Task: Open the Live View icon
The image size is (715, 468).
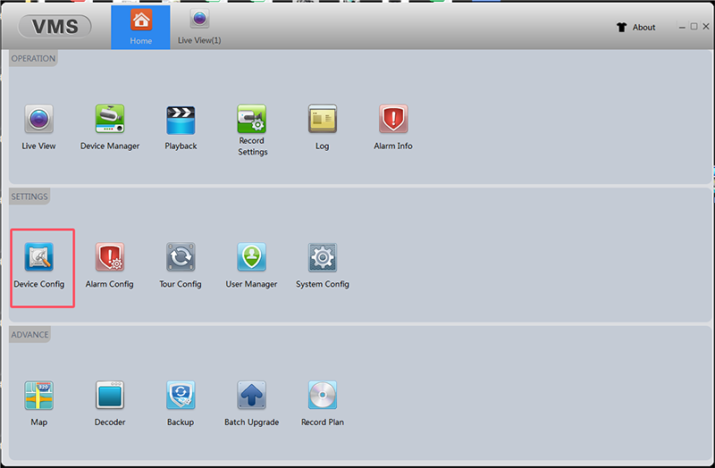Action: (x=38, y=120)
